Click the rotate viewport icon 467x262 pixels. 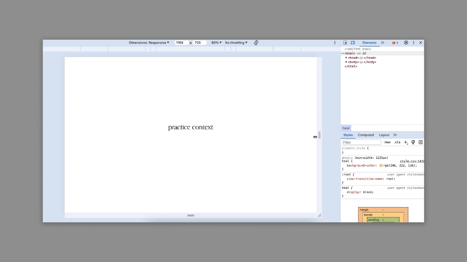coord(256,43)
